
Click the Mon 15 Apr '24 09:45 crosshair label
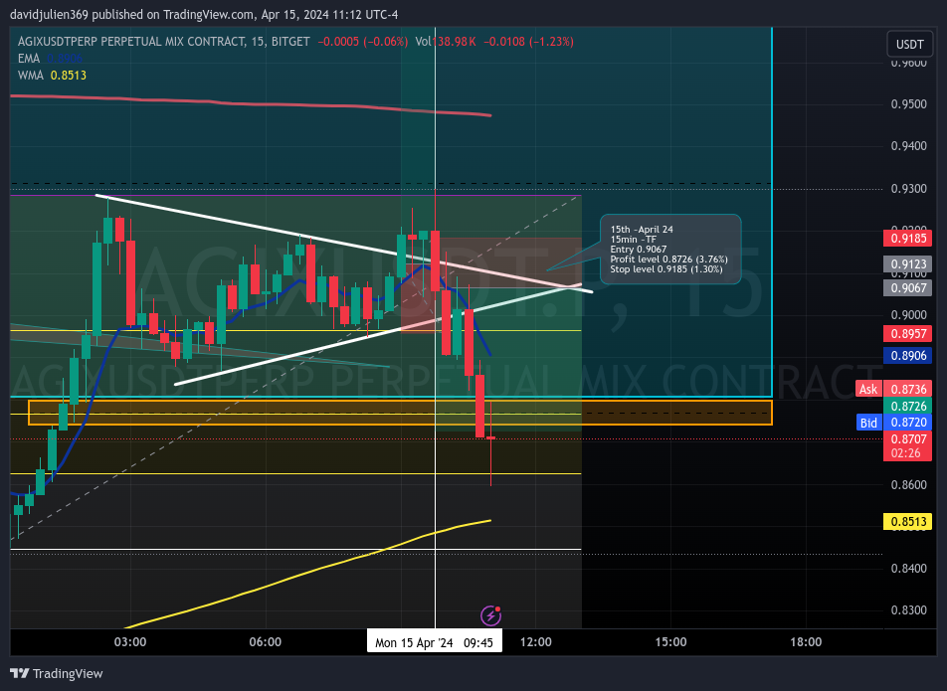(435, 642)
